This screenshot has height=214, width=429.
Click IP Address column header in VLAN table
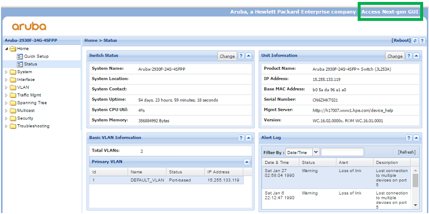pyautogui.click(x=224, y=172)
